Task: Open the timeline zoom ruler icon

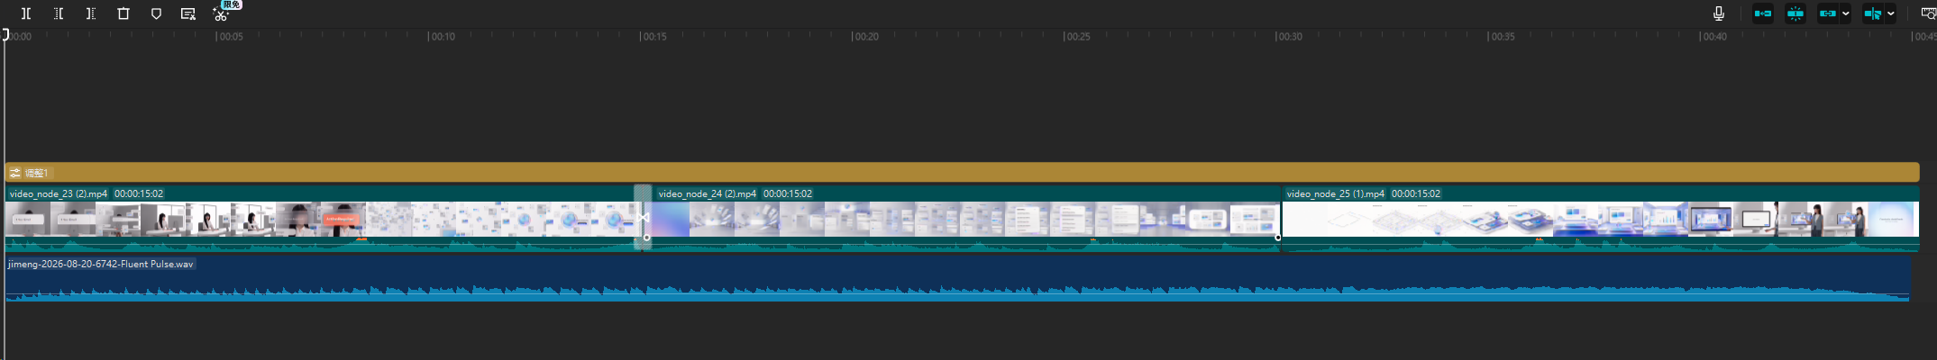Action: (1928, 13)
